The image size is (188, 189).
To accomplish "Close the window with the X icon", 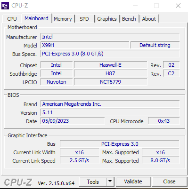I will tap(178, 6).
